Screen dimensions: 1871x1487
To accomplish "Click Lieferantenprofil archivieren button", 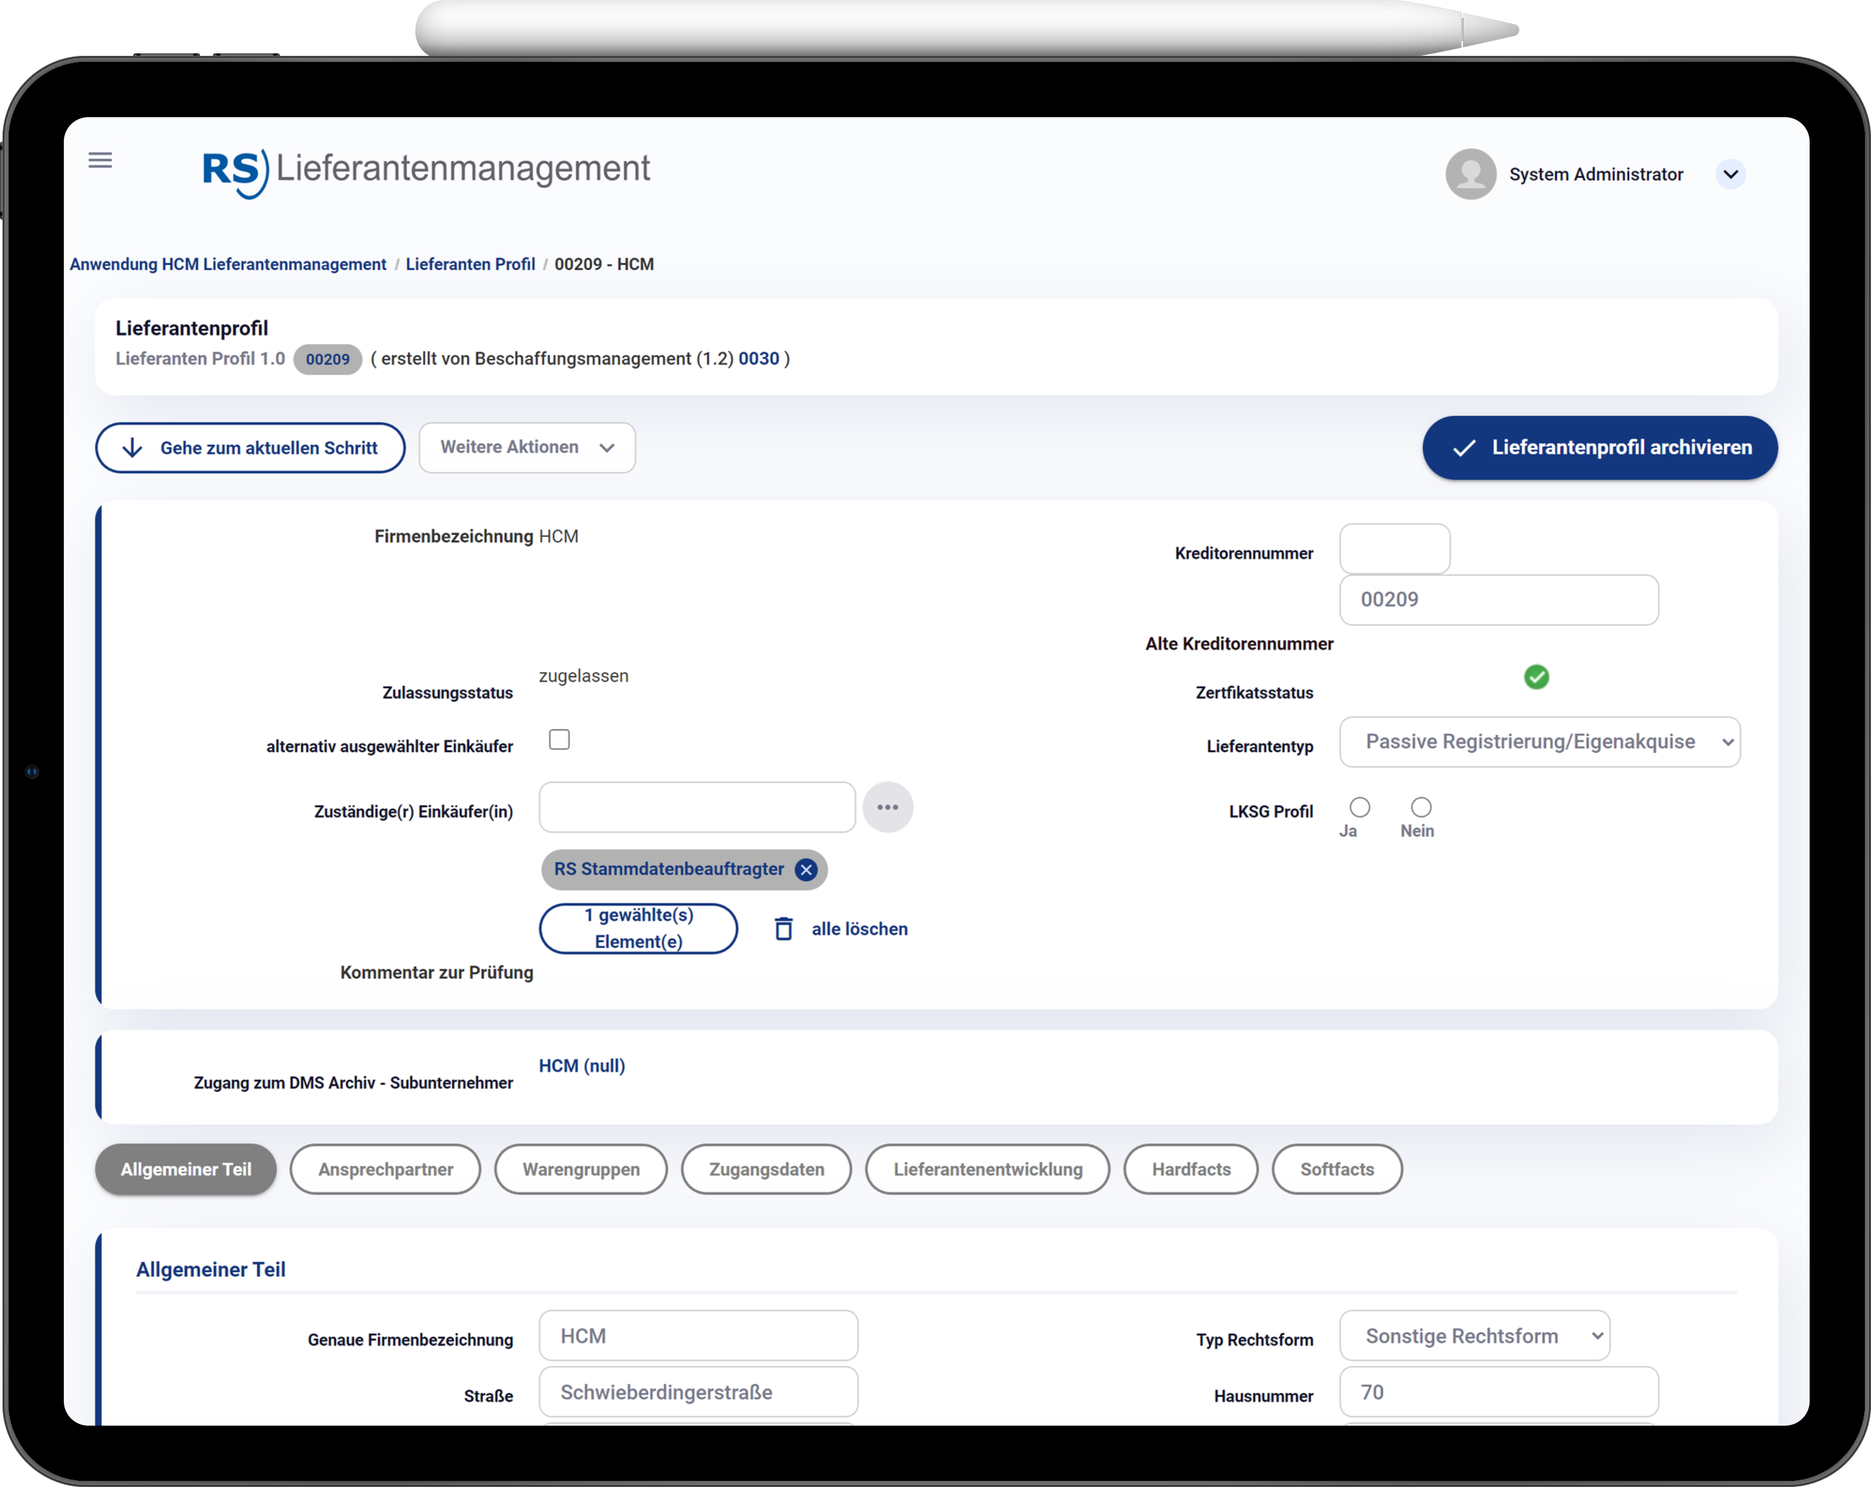I will tap(1599, 448).
